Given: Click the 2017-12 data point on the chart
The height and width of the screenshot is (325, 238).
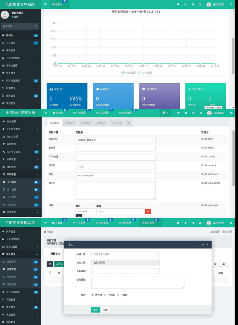Looking at the screenshot, I should click(x=143, y=64).
